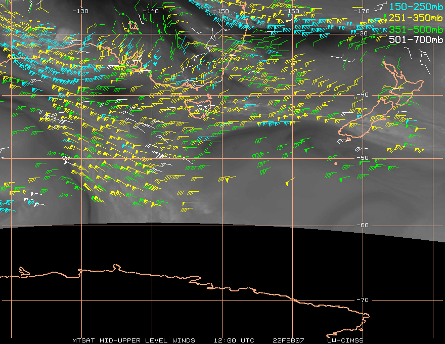Click the UW-CIMSS credit text
Viewport: 445px width, 344px height.
click(345, 340)
